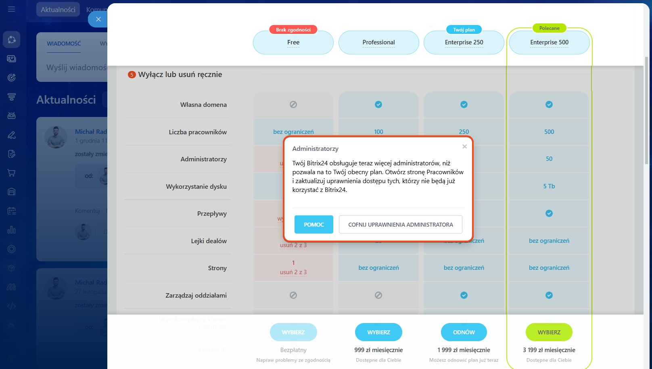Open the contact card icon in sidebar
The image size is (652, 369).
[x=11, y=58]
